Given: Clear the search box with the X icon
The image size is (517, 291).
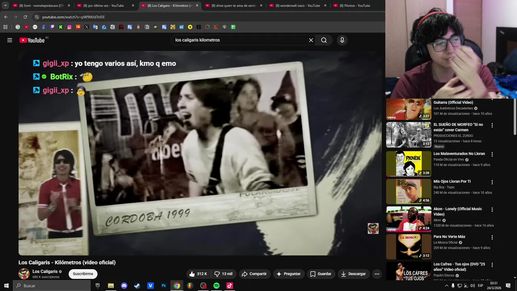Looking at the screenshot, I should (x=311, y=40).
